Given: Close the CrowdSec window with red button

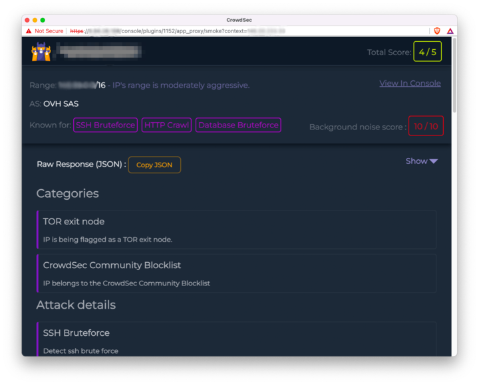Looking at the screenshot, I should pyautogui.click(x=27, y=20).
